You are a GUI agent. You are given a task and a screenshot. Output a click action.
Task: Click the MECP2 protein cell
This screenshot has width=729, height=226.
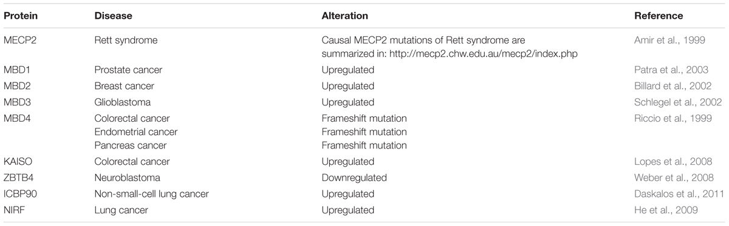tap(19, 40)
